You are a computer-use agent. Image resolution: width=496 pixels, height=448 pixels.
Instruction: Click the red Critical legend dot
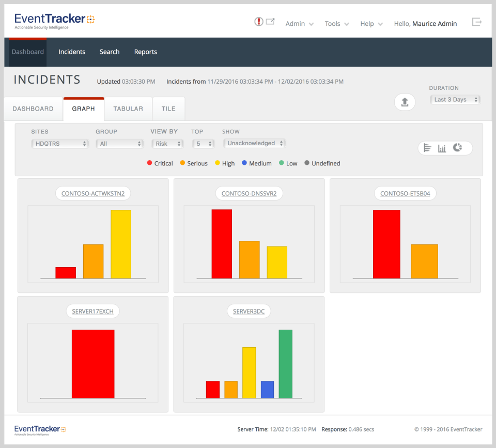tap(149, 163)
